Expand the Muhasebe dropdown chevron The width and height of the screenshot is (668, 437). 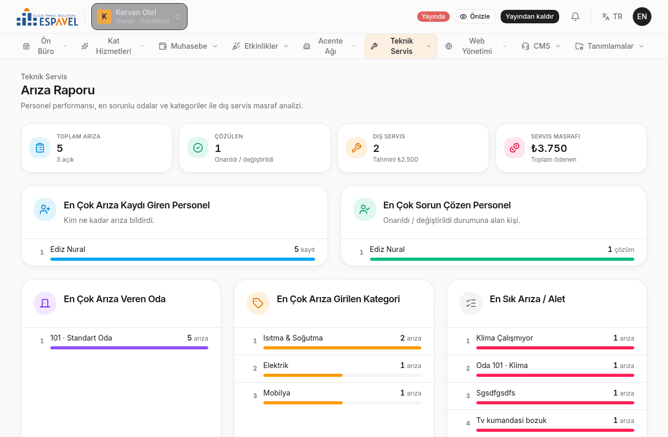coord(215,46)
